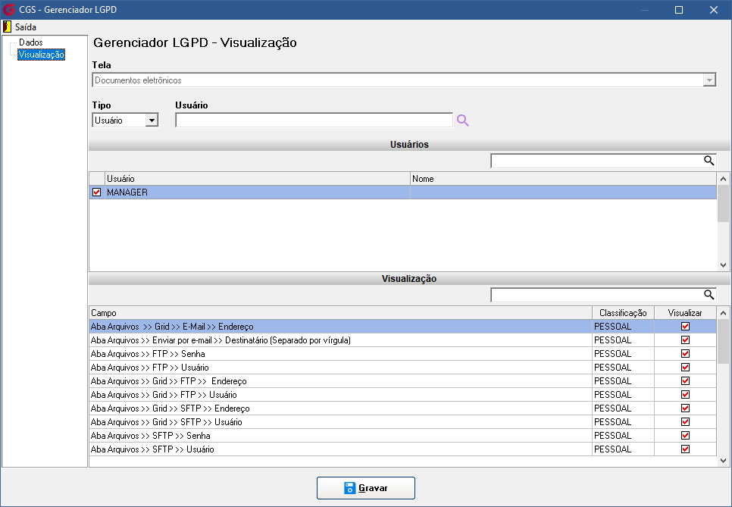Click the Campo column header
Screen dimensions: 732x507
(340, 313)
